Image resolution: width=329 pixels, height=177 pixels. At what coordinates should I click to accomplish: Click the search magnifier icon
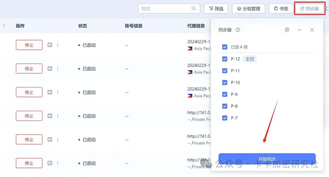point(194,9)
